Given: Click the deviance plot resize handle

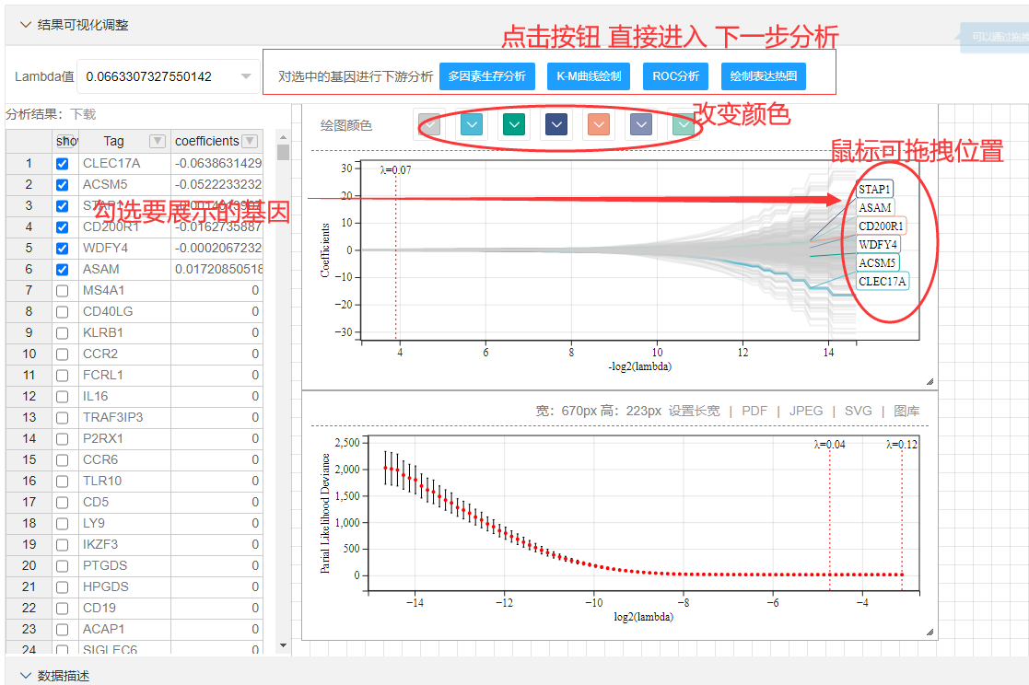Looking at the screenshot, I should coord(929,632).
